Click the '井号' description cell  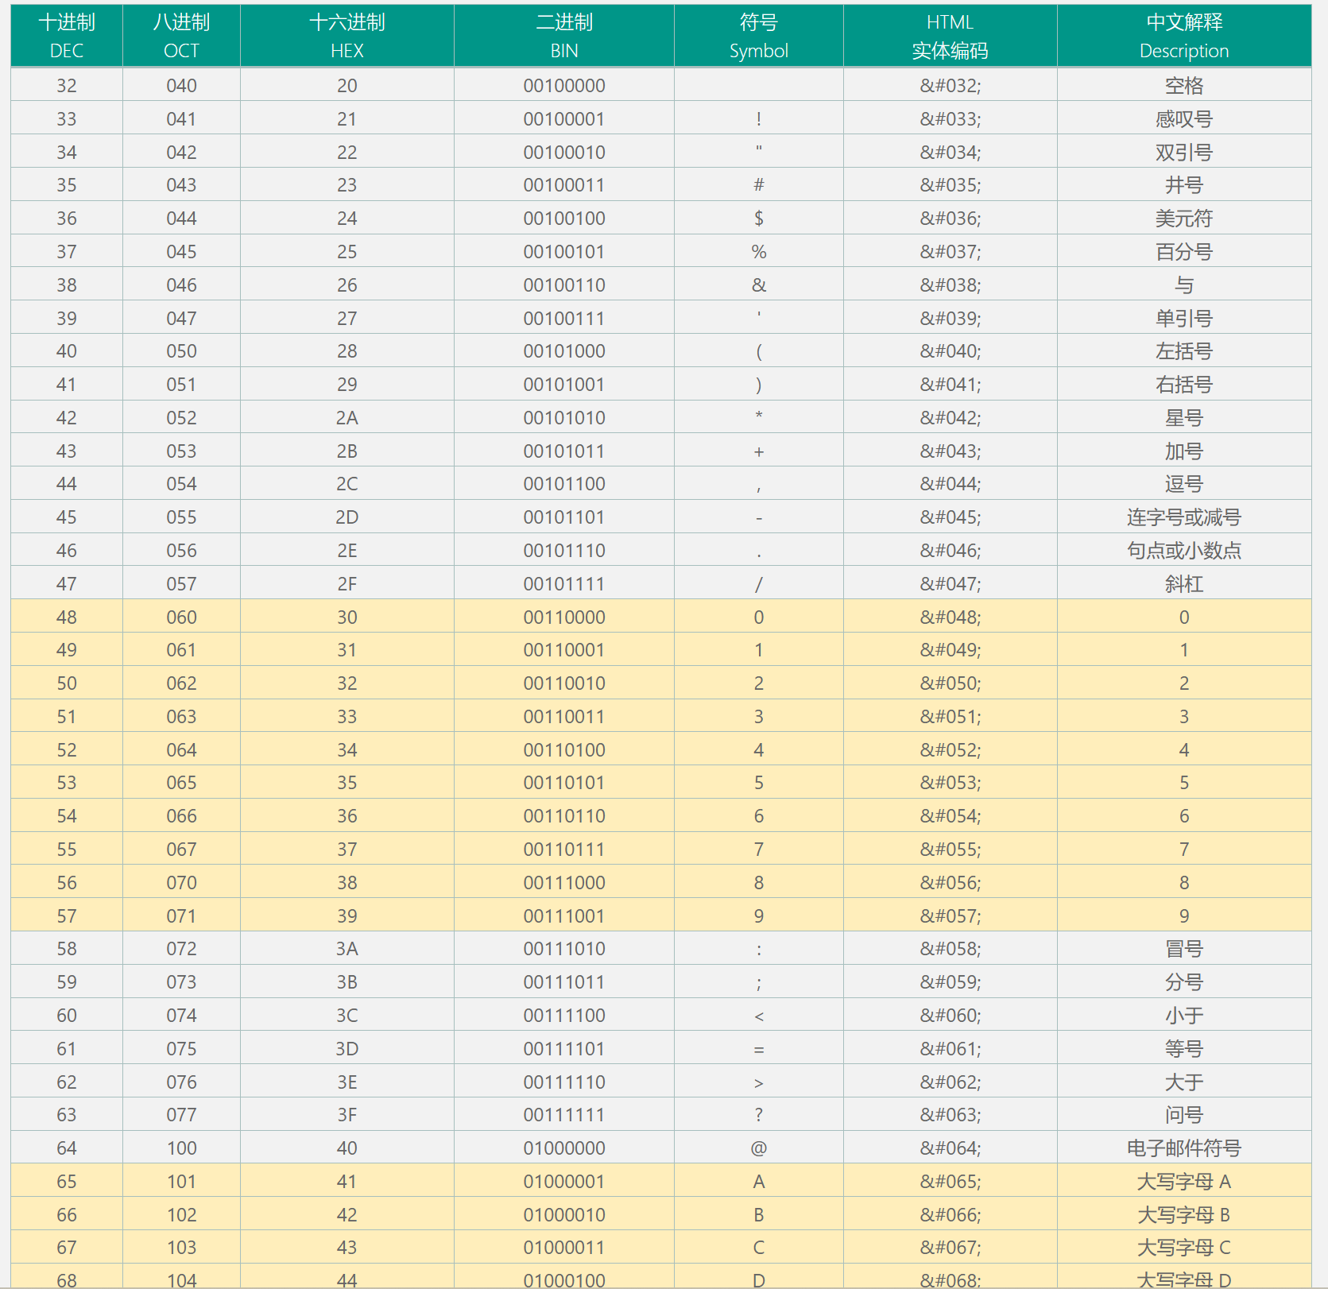tap(1184, 185)
